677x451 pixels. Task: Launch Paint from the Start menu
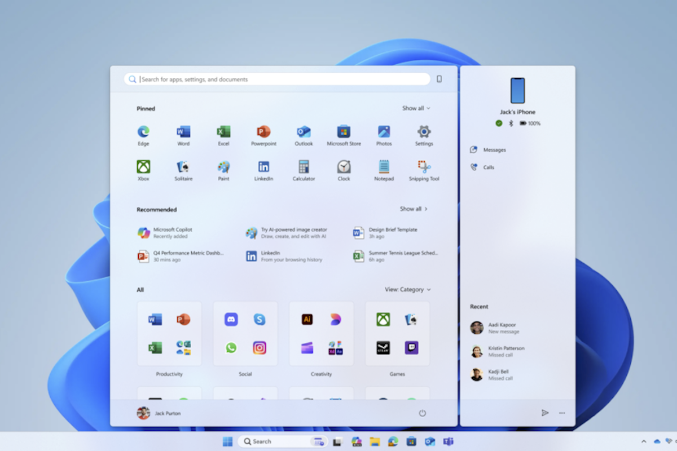point(223,167)
